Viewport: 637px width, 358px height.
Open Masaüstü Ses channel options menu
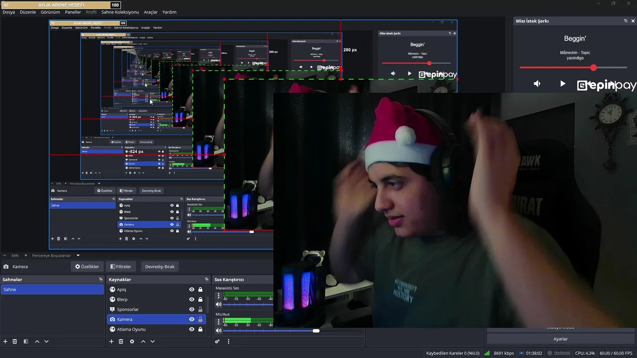tap(218, 295)
